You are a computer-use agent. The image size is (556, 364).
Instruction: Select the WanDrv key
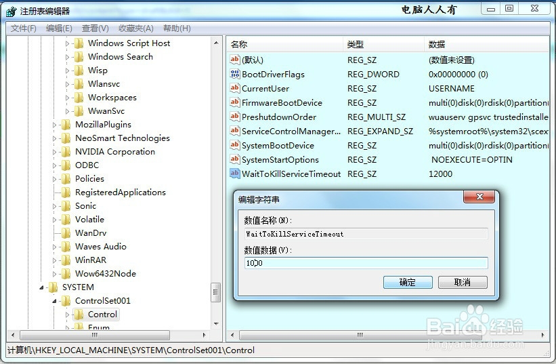pyautogui.click(x=91, y=233)
